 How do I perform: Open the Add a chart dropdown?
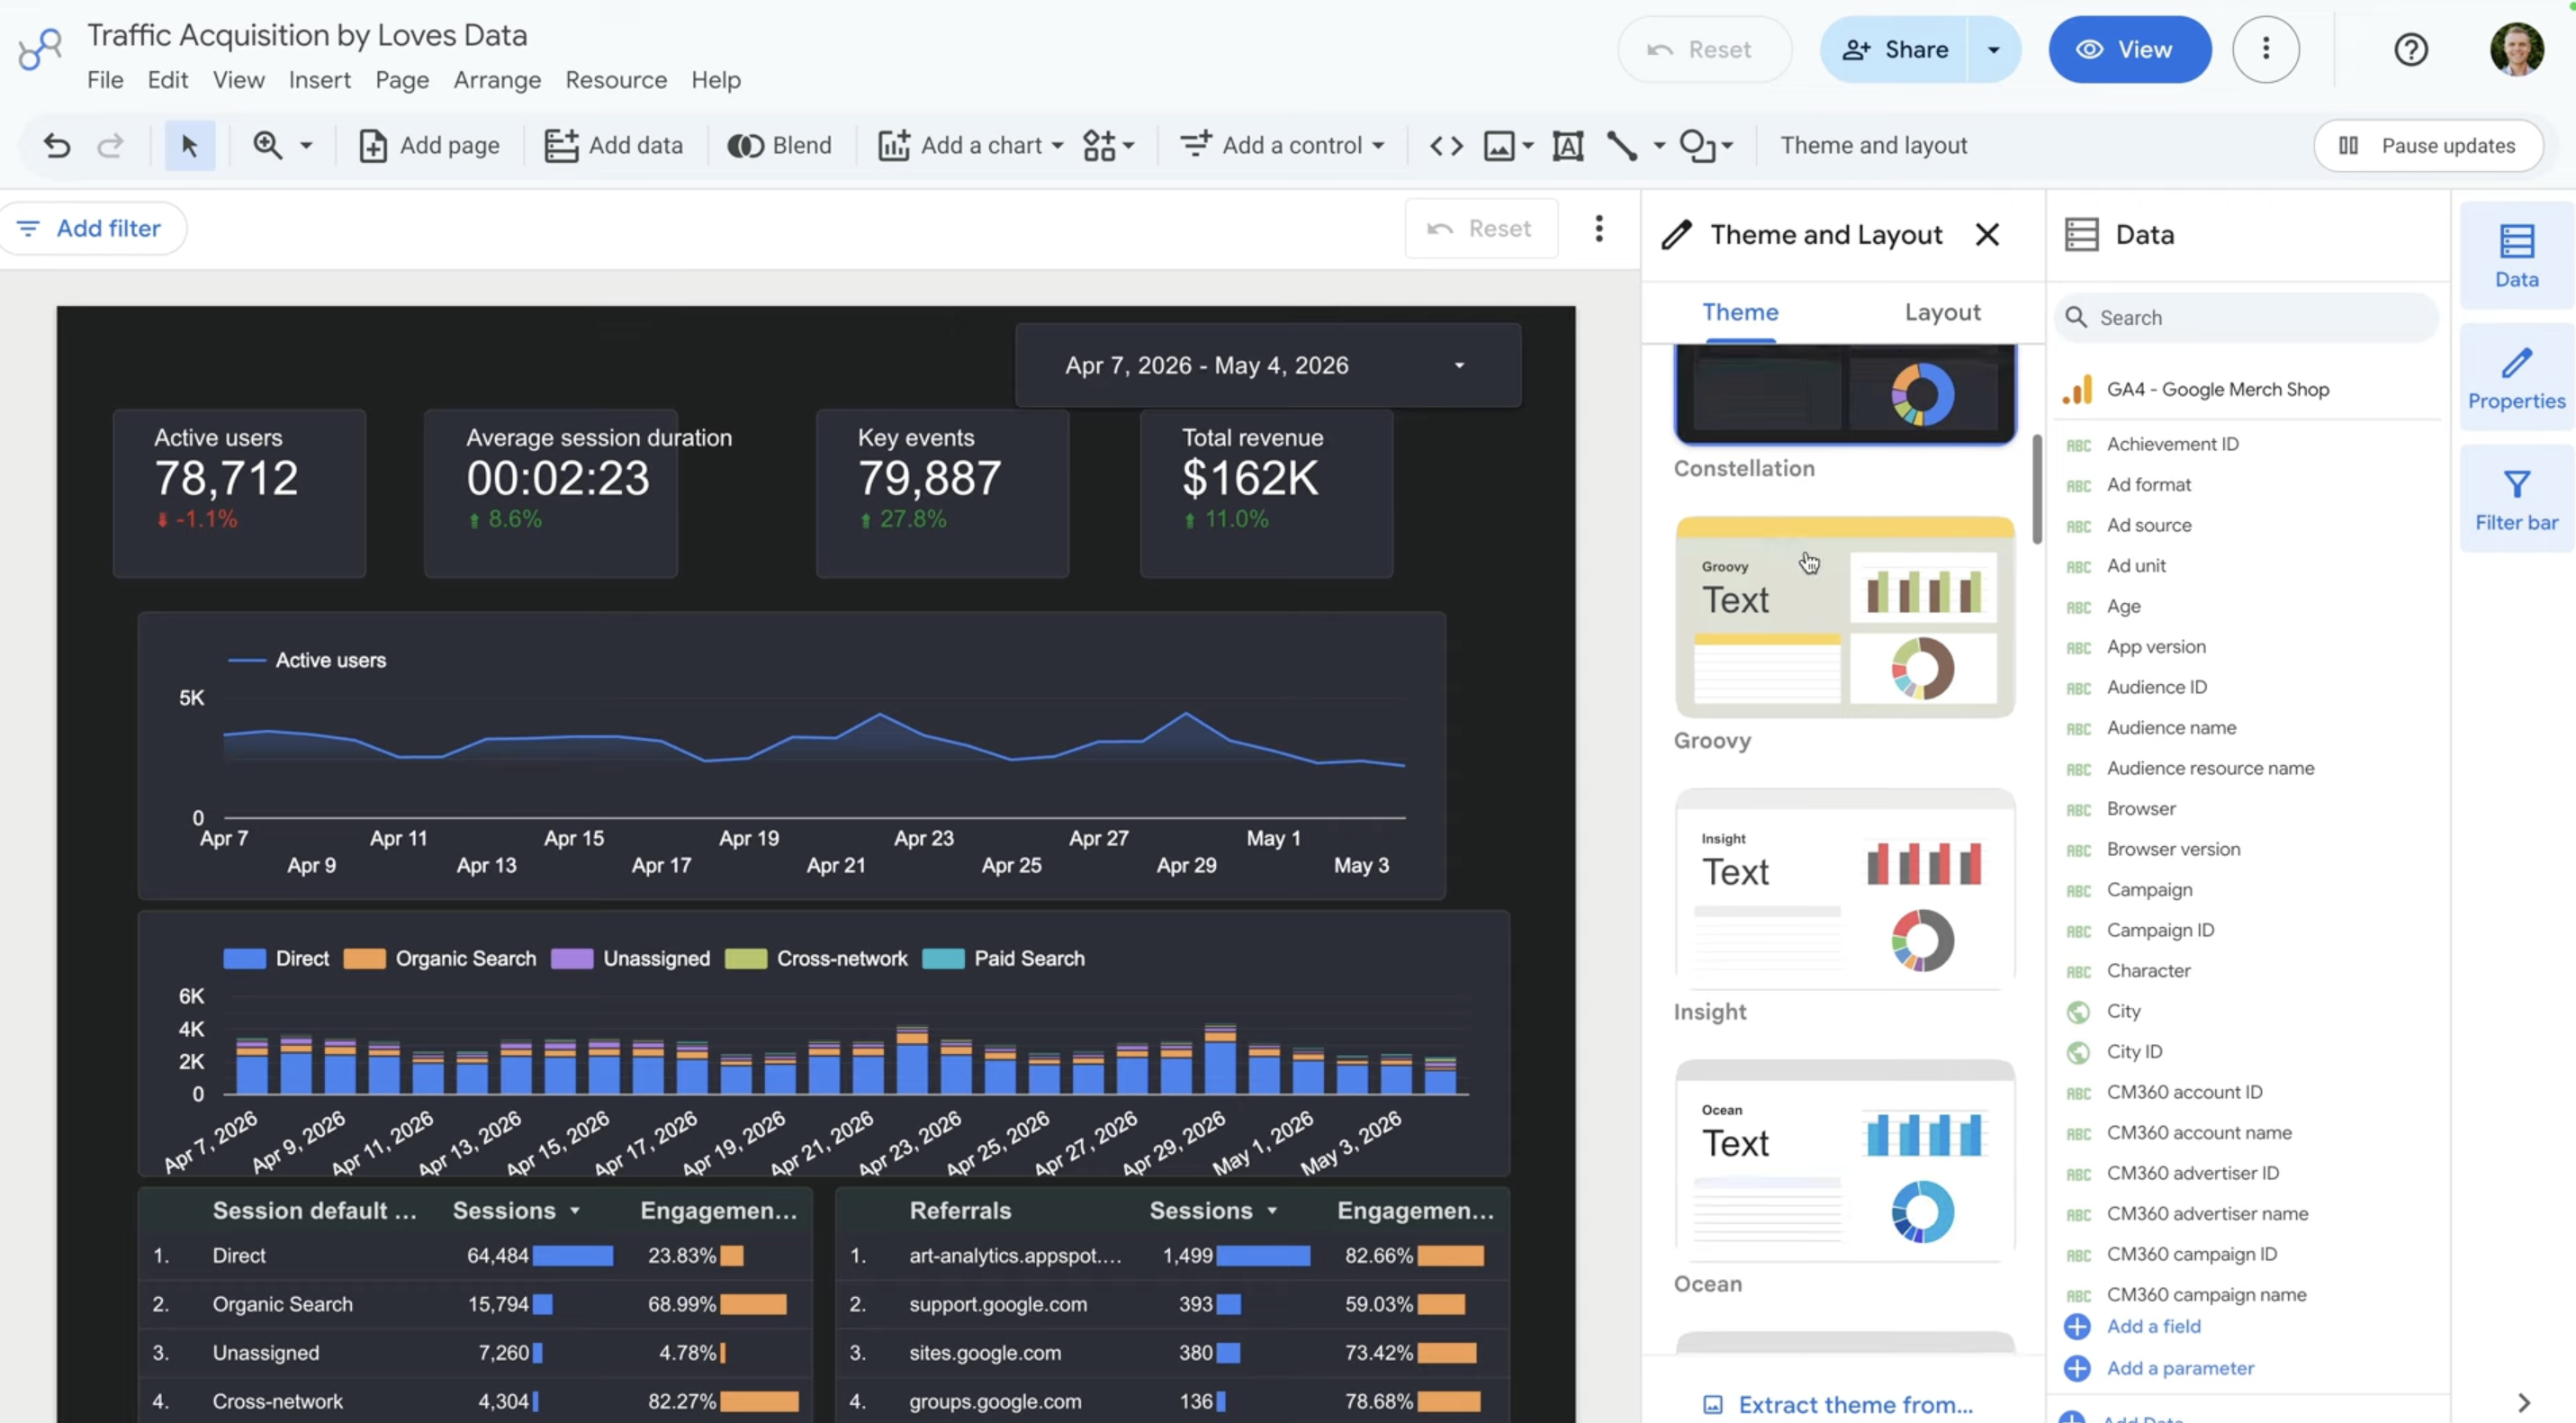point(970,146)
